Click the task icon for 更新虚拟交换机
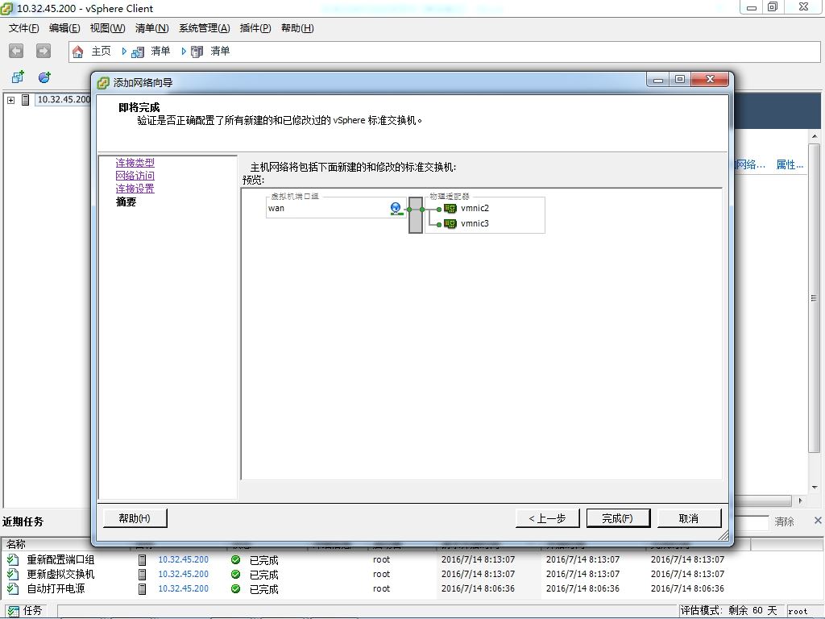This screenshot has width=825, height=619. coord(13,574)
